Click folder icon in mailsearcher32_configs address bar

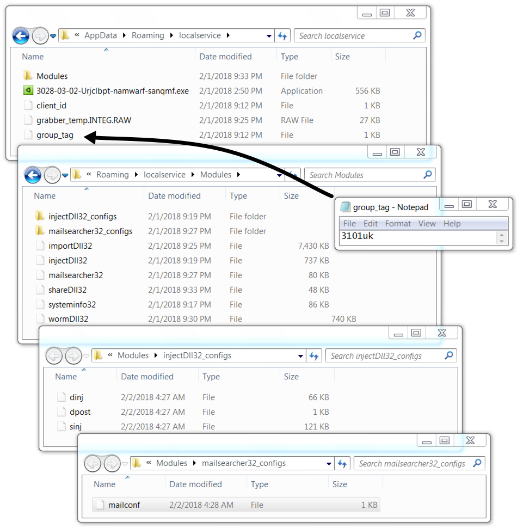[137, 463]
